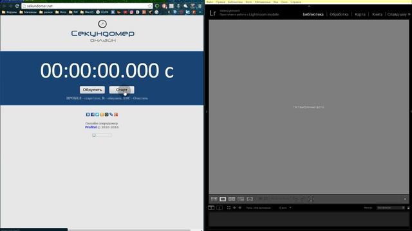
Task: Toggle second window button 2 in filmstrip bar
Action: (220, 208)
